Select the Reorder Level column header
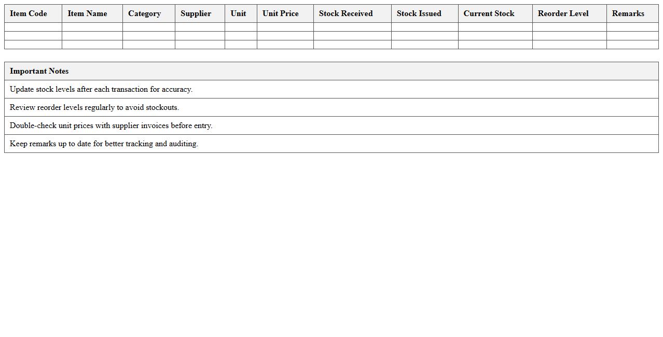The width and height of the screenshot is (663, 337). click(563, 13)
